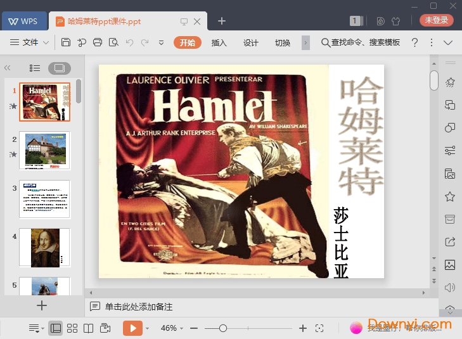Open the 46% zoom level dropdown
Viewport: 462px width, 339px height.
(172, 328)
